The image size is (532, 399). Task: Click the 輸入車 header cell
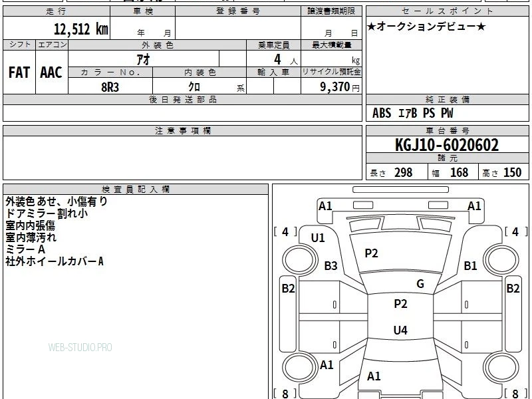coord(273,72)
